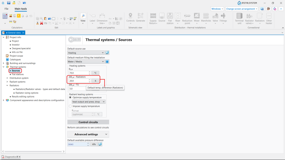The width and height of the screenshot is (285, 160).
Task: Select Results editing options tree item
Action: pos(23,96)
